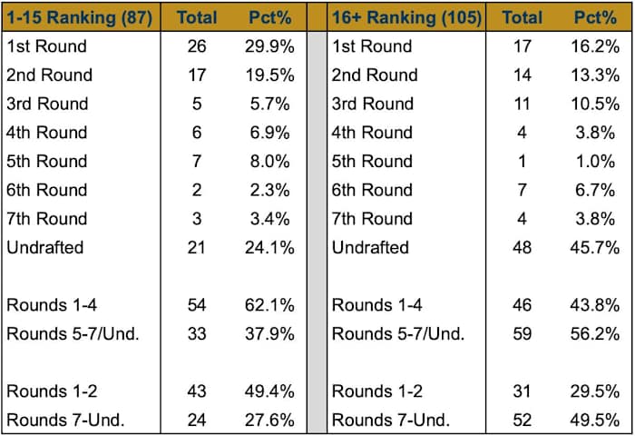
Task: Select the 62.1% Rounds 1-4 percentage cell
Action: (x=268, y=306)
